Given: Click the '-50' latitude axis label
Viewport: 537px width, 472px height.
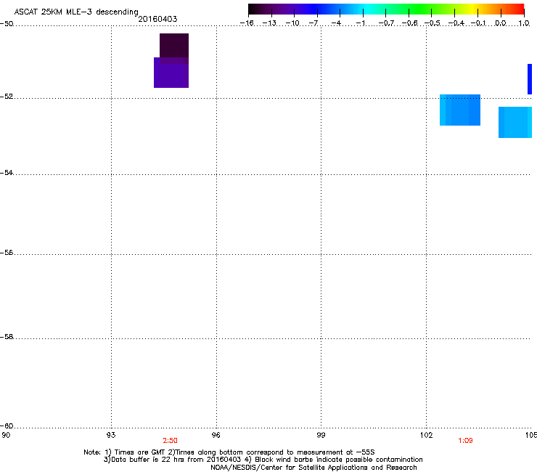Looking at the screenshot, I should coord(7,24).
